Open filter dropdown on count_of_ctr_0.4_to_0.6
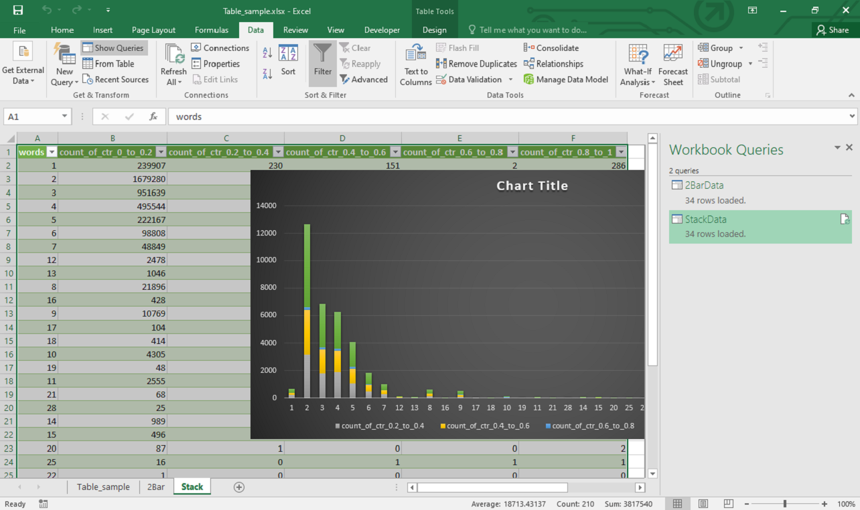This screenshot has width=860, height=510. pyautogui.click(x=395, y=152)
